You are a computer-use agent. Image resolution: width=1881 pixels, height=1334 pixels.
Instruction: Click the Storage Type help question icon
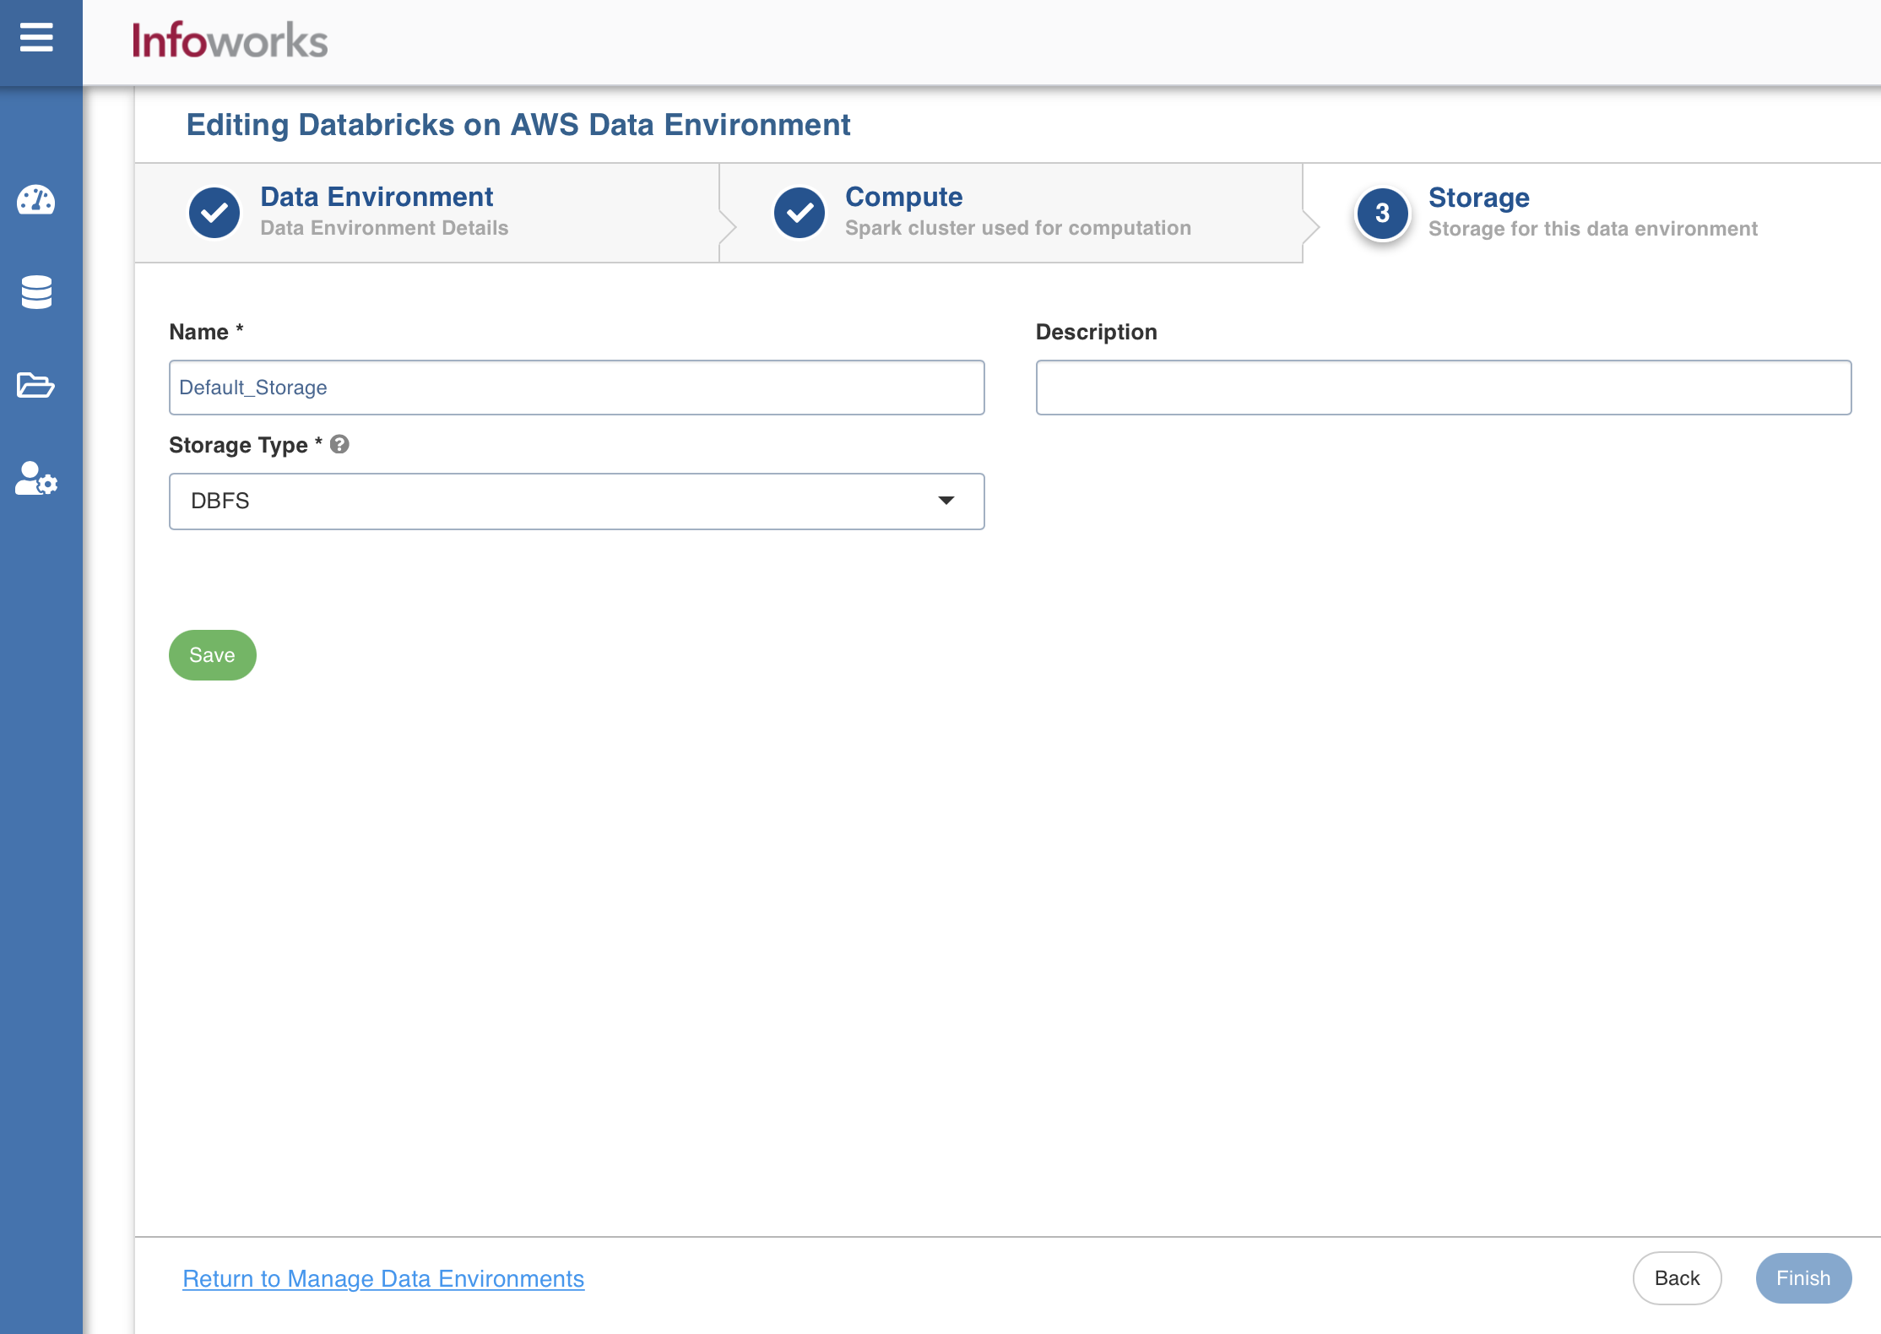coord(339,444)
